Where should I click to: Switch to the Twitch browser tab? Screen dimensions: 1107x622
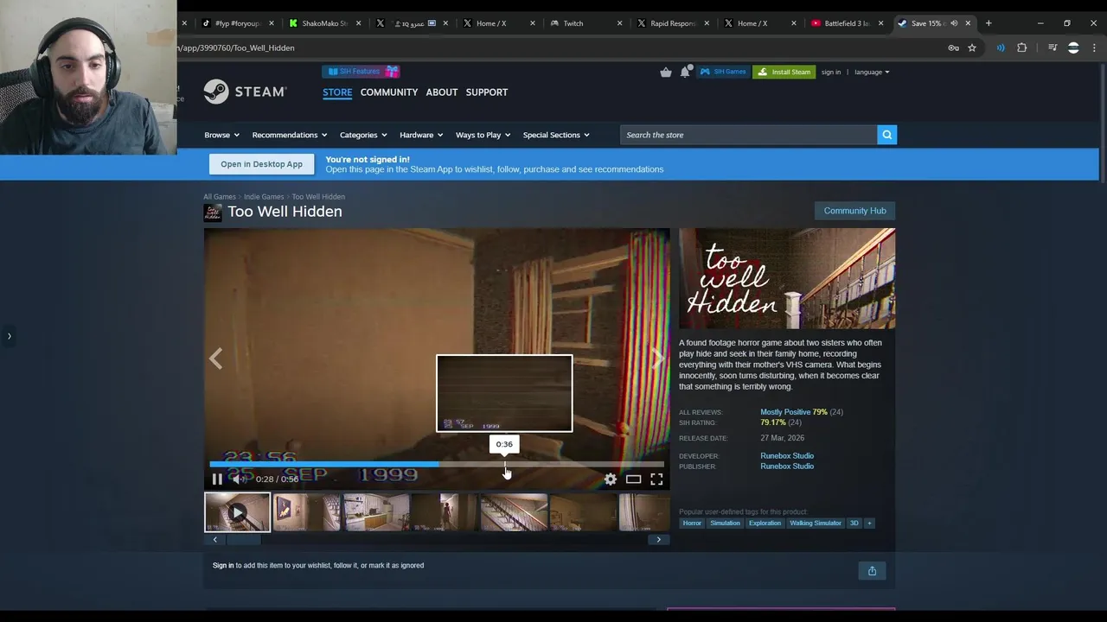(585, 23)
